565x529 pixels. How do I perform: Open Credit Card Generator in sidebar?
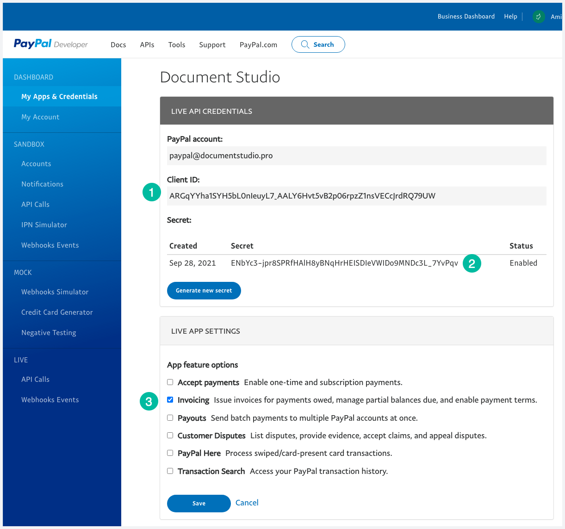click(57, 312)
